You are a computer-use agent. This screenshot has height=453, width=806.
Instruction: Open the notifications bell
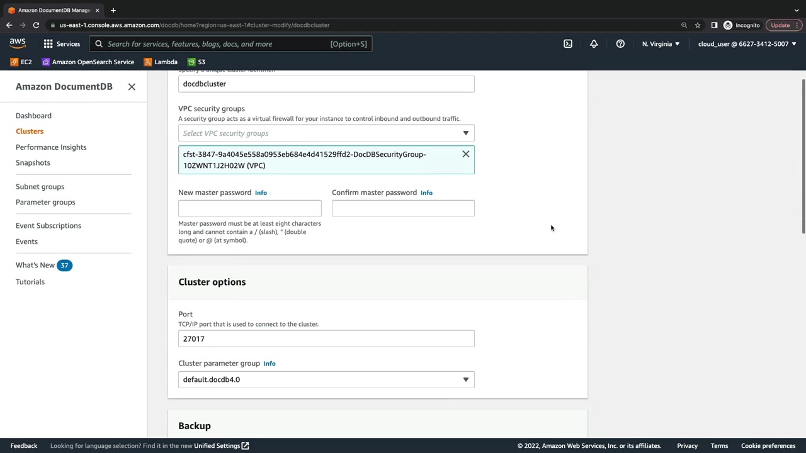pyautogui.click(x=594, y=44)
